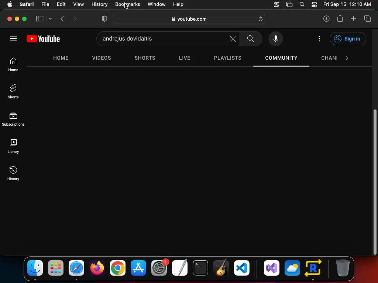
Task: Open Google Chrome from the Dock
Action: pos(118,268)
